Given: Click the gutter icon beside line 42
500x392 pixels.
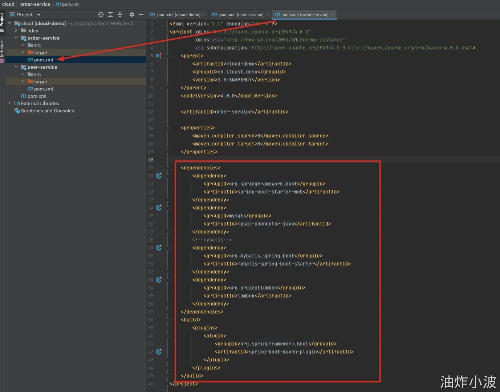Looking at the screenshot, I should click(159, 352).
